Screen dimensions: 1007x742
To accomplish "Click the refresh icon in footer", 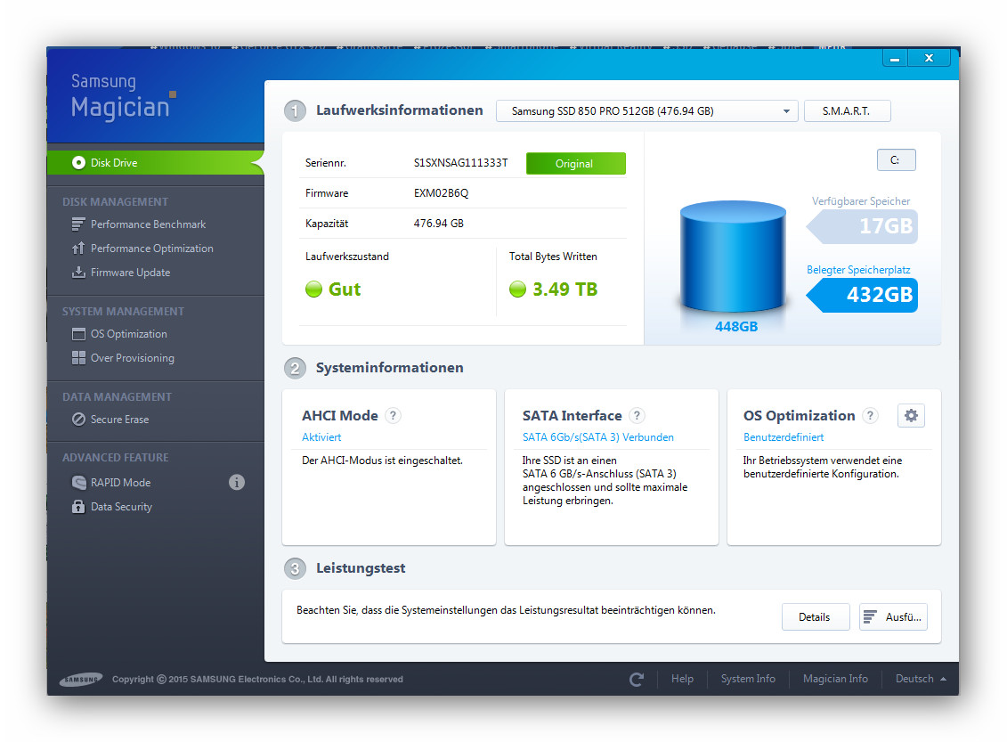I will (637, 680).
